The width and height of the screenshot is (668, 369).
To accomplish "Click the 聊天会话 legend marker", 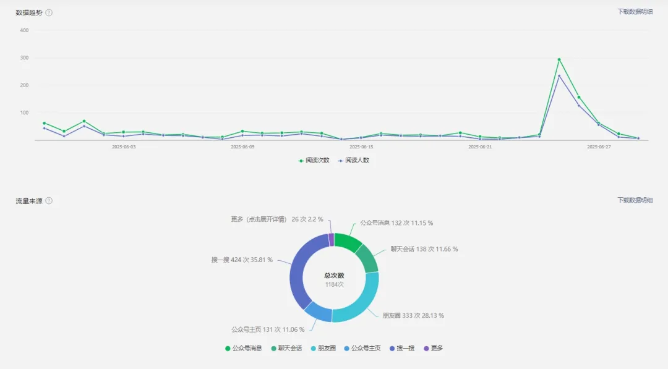I will tap(272, 347).
